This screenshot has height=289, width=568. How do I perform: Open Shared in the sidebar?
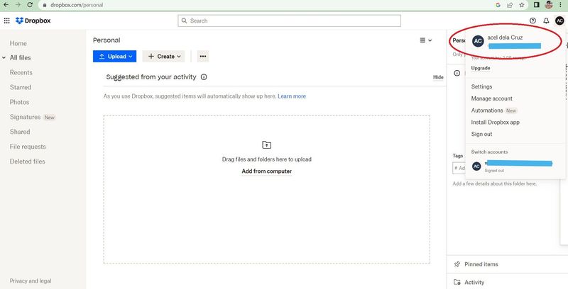coord(20,132)
